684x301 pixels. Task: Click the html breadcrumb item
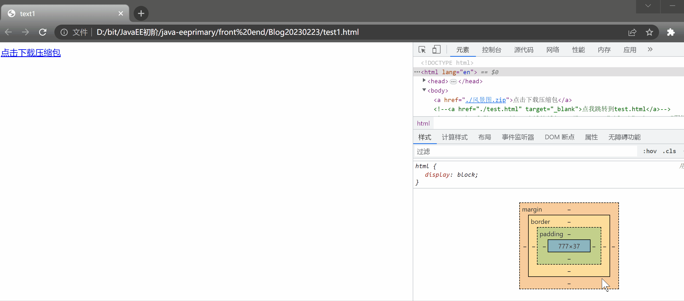(x=423, y=123)
